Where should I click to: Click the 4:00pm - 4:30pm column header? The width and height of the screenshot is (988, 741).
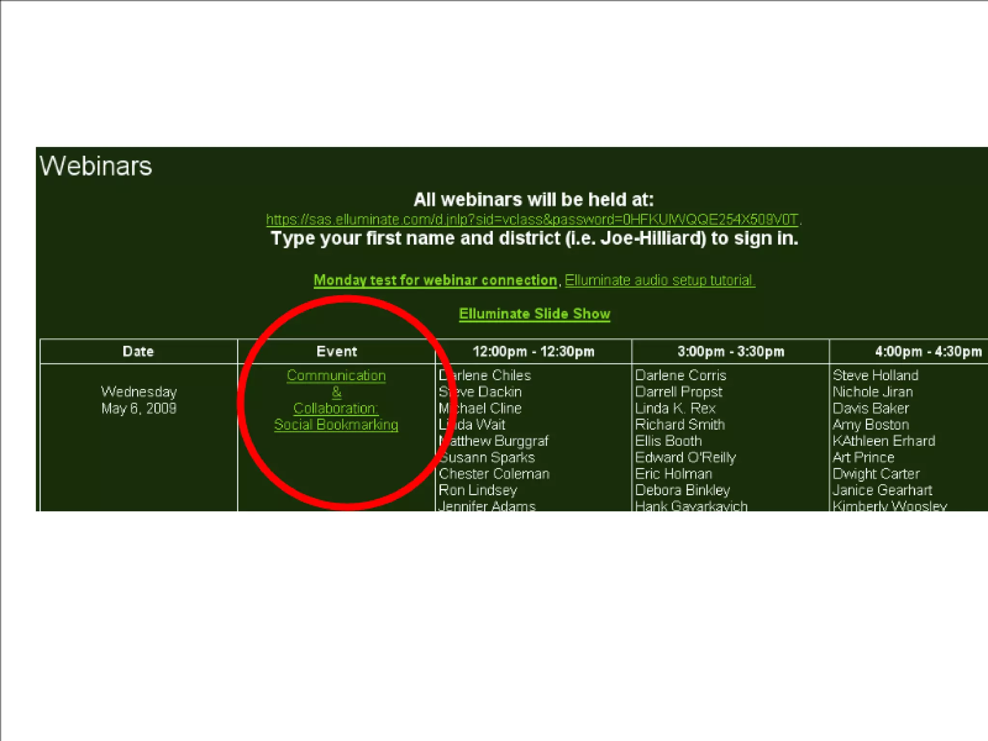(928, 351)
